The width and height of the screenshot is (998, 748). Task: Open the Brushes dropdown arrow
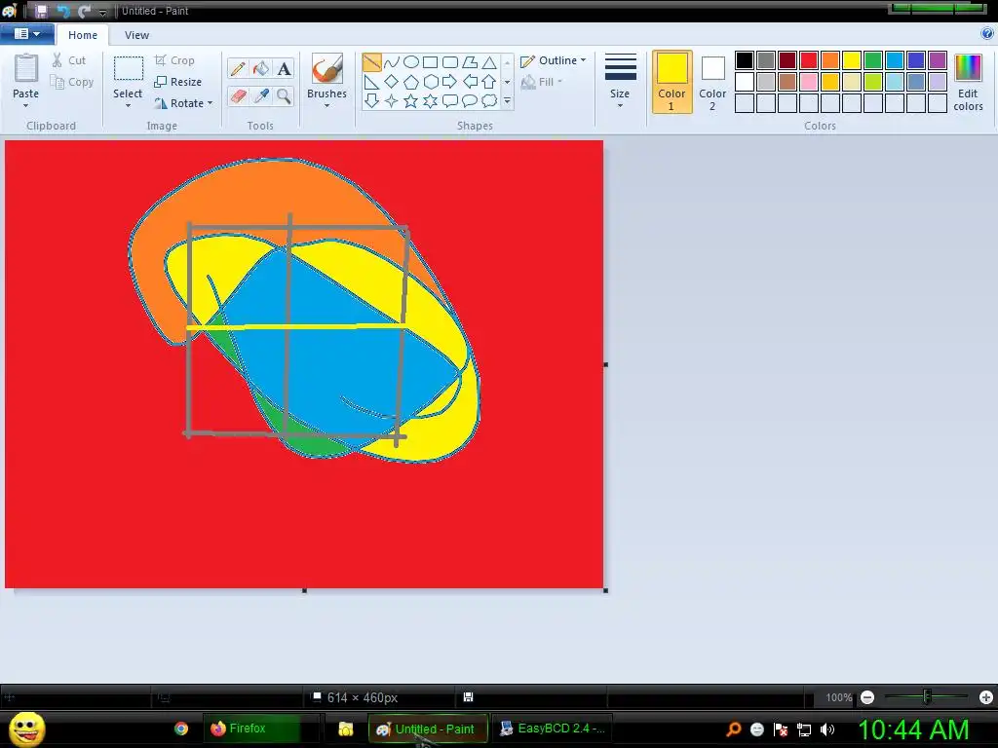pyautogui.click(x=326, y=105)
